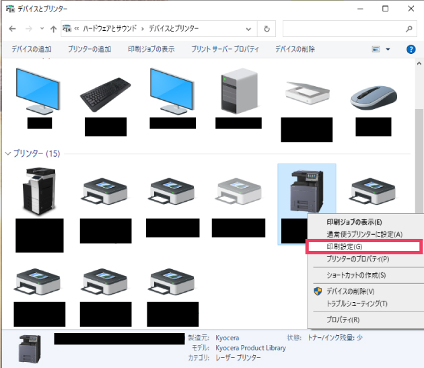Click the address bar control panel icon

tap(67, 28)
